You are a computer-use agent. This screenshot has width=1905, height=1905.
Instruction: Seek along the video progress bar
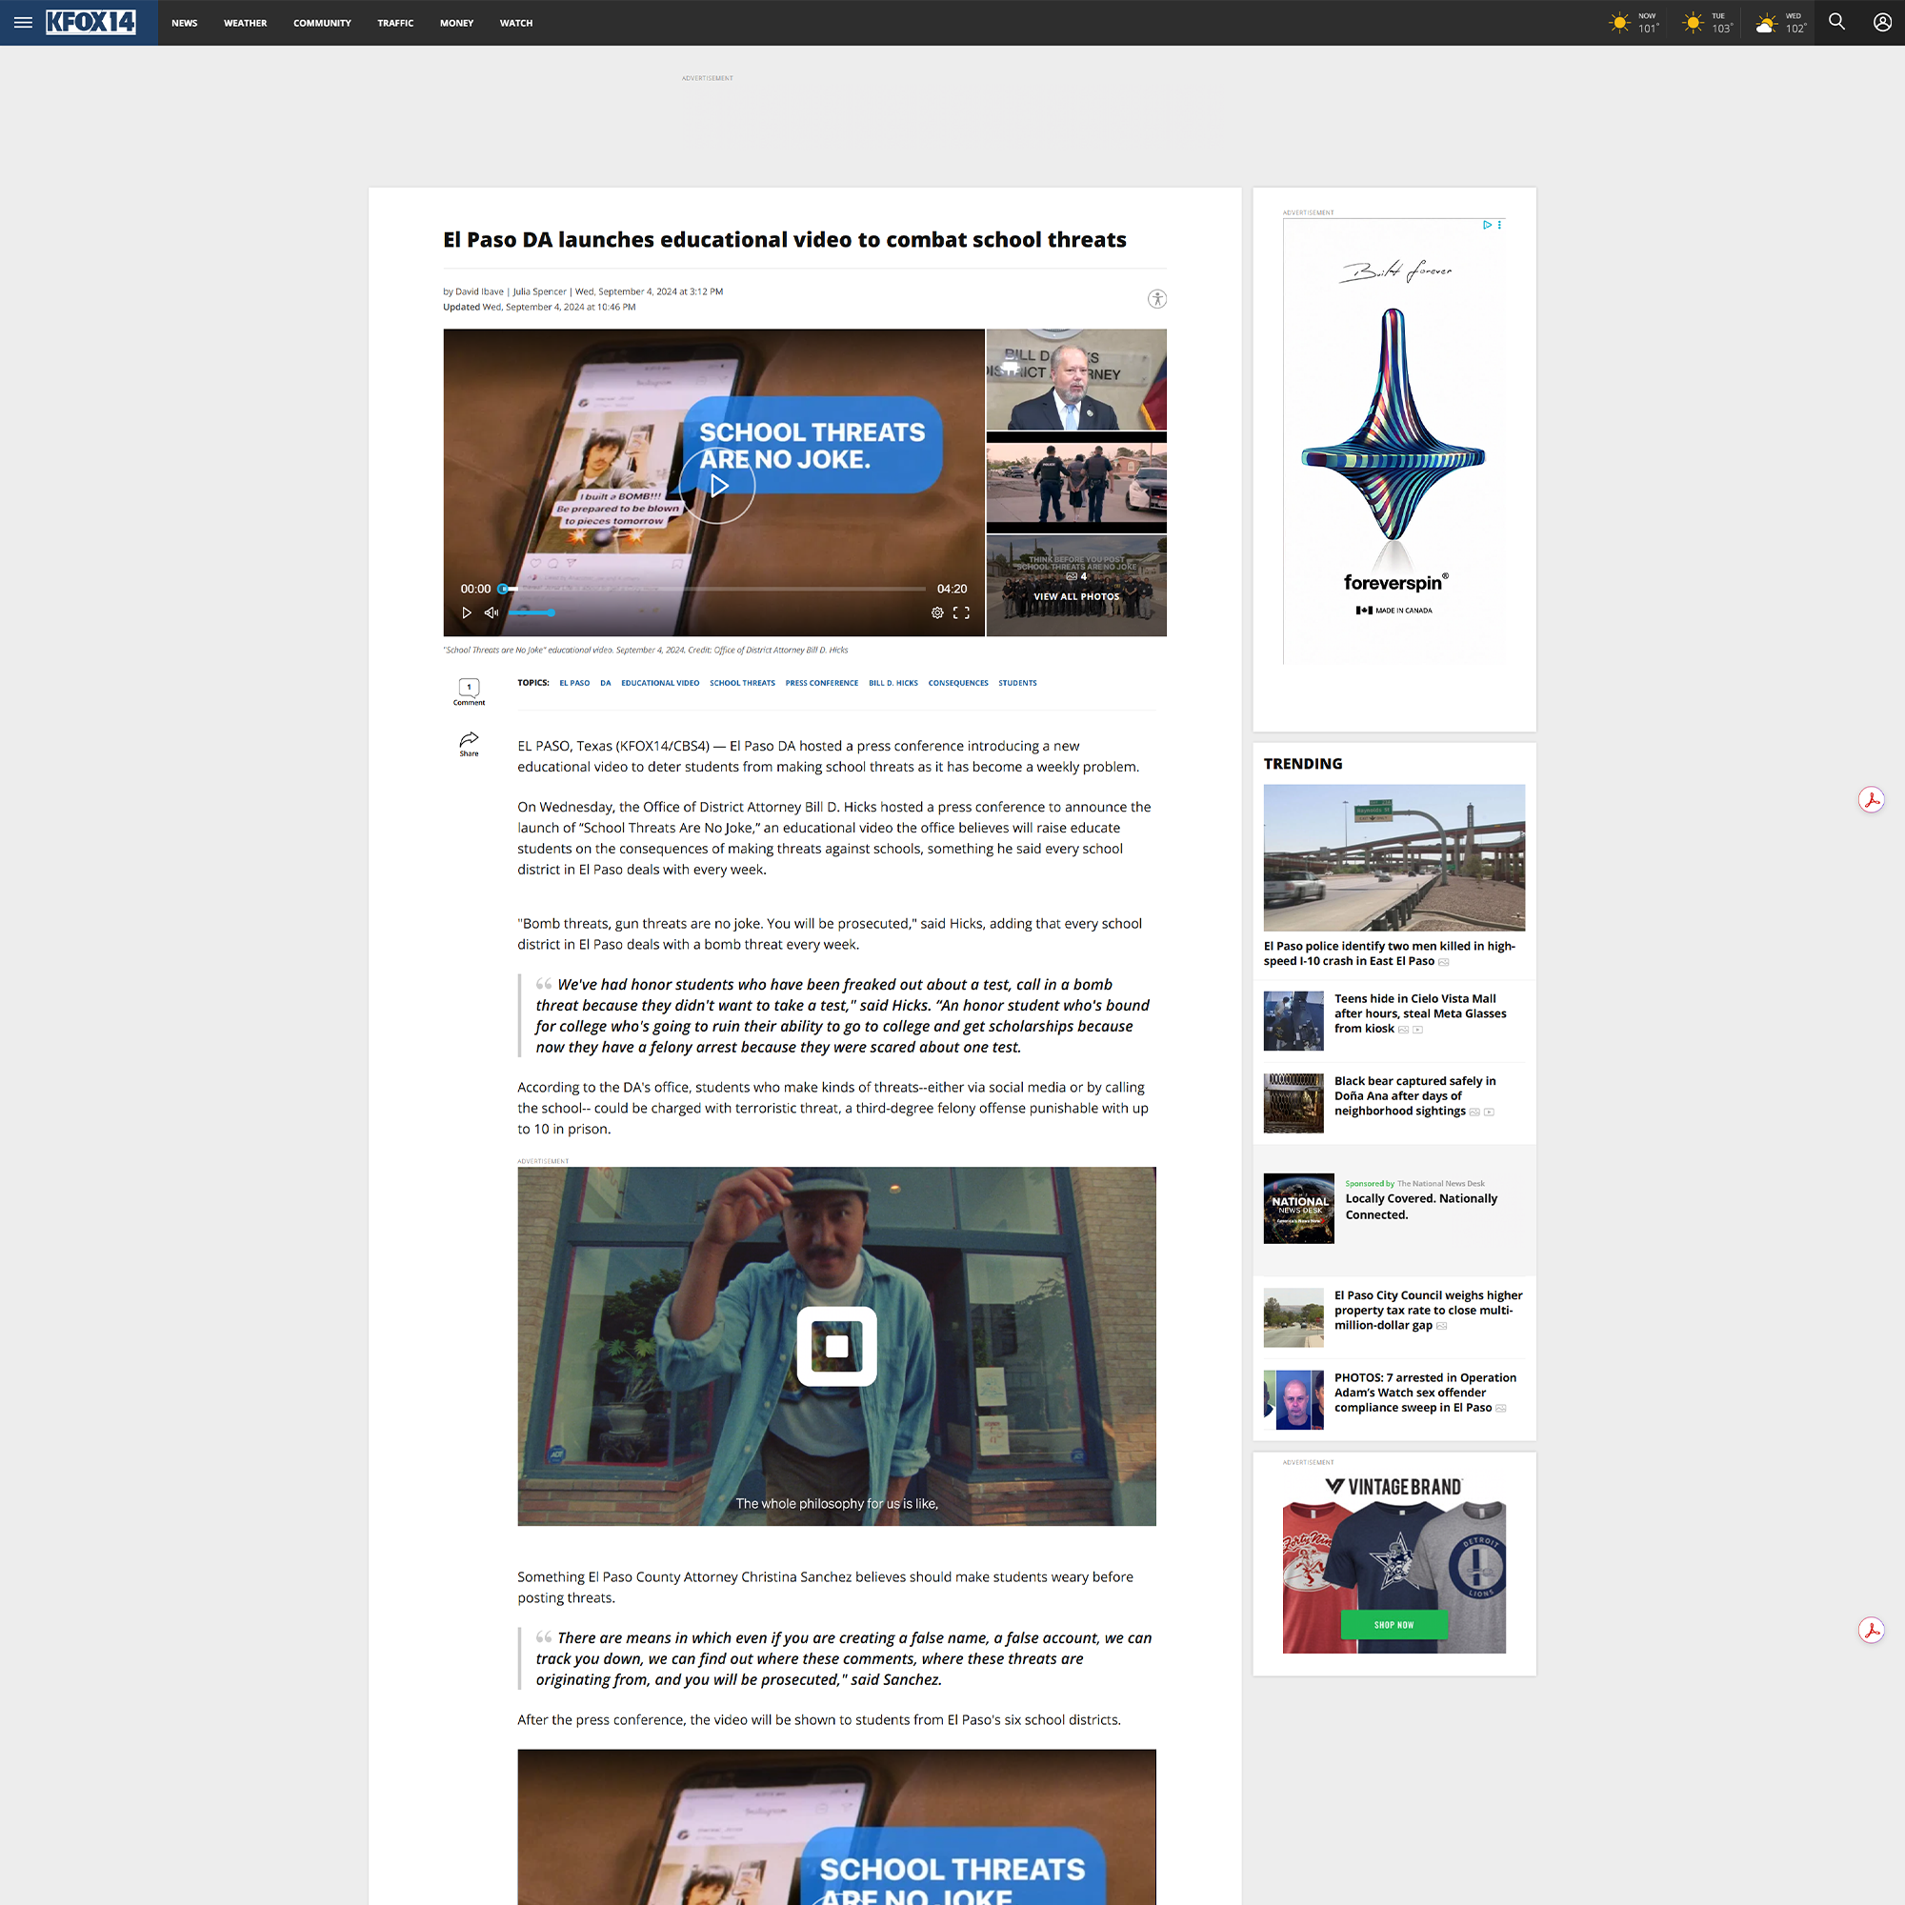click(x=713, y=589)
